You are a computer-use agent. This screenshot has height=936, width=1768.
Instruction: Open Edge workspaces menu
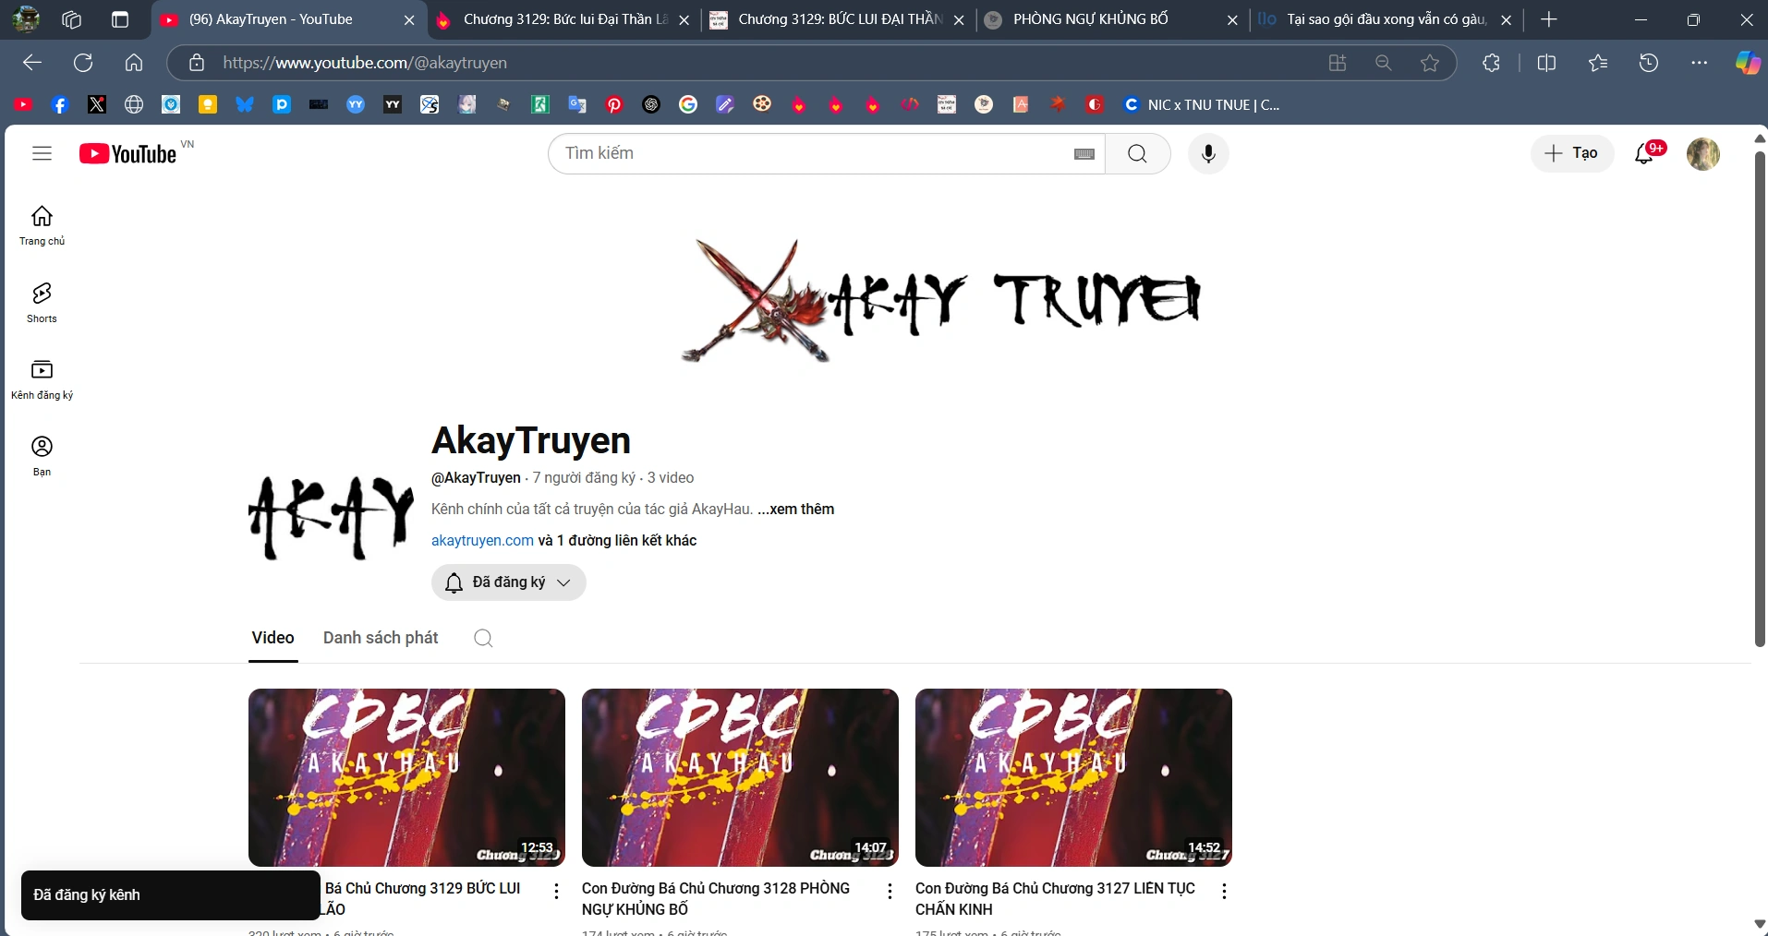point(72,19)
